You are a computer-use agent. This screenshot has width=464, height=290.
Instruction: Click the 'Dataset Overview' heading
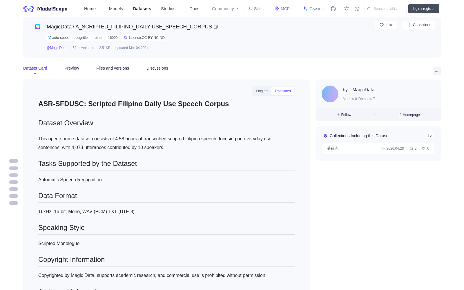(x=66, y=123)
